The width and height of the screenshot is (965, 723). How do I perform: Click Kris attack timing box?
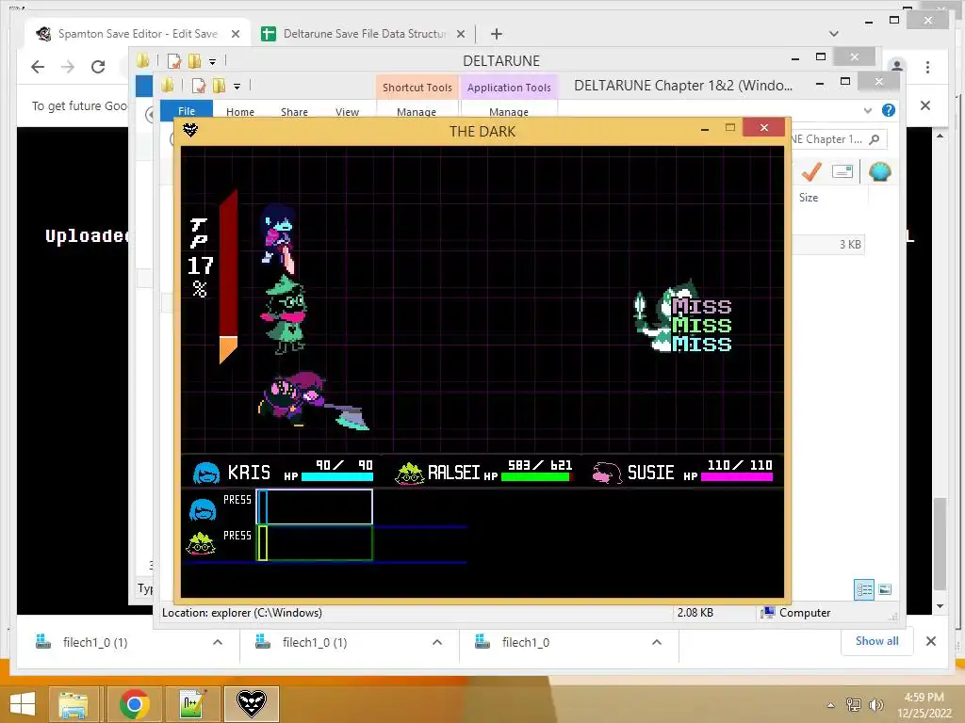315,506
